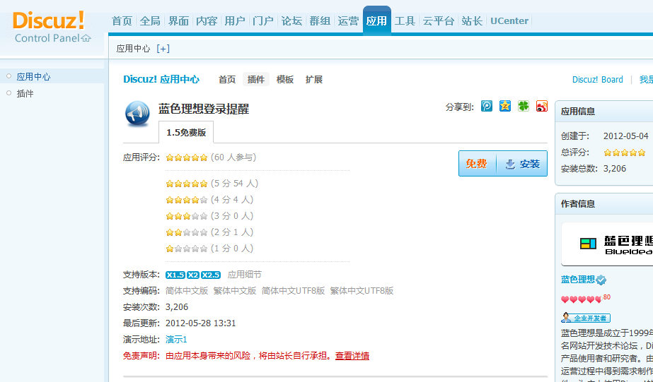Click the [+] next to 应用中心
The height and width of the screenshot is (382, 653).
(x=163, y=49)
